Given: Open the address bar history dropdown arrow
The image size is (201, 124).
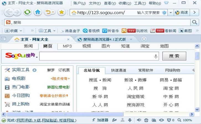Looking at the screenshot, I should point(171,13).
